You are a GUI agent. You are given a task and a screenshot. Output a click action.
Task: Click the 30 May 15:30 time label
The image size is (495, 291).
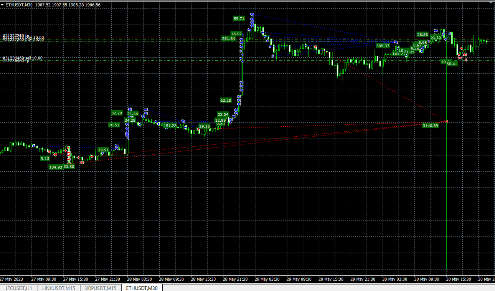point(459,279)
